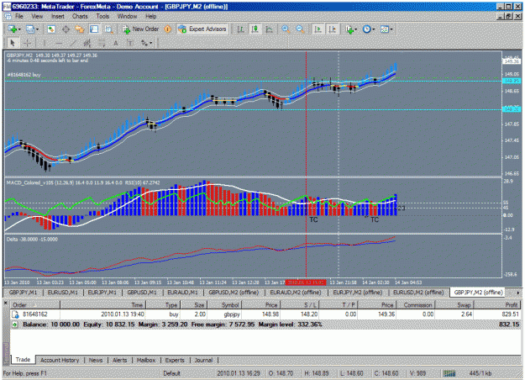Toggle Expert Advisors on or off
Image resolution: width=525 pixels, height=380 pixels.
[202, 29]
